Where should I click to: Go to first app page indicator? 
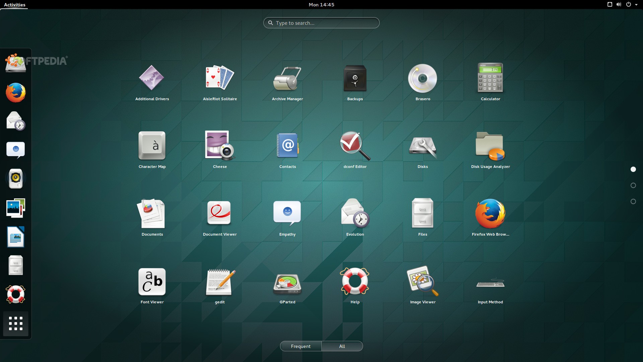point(633,169)
